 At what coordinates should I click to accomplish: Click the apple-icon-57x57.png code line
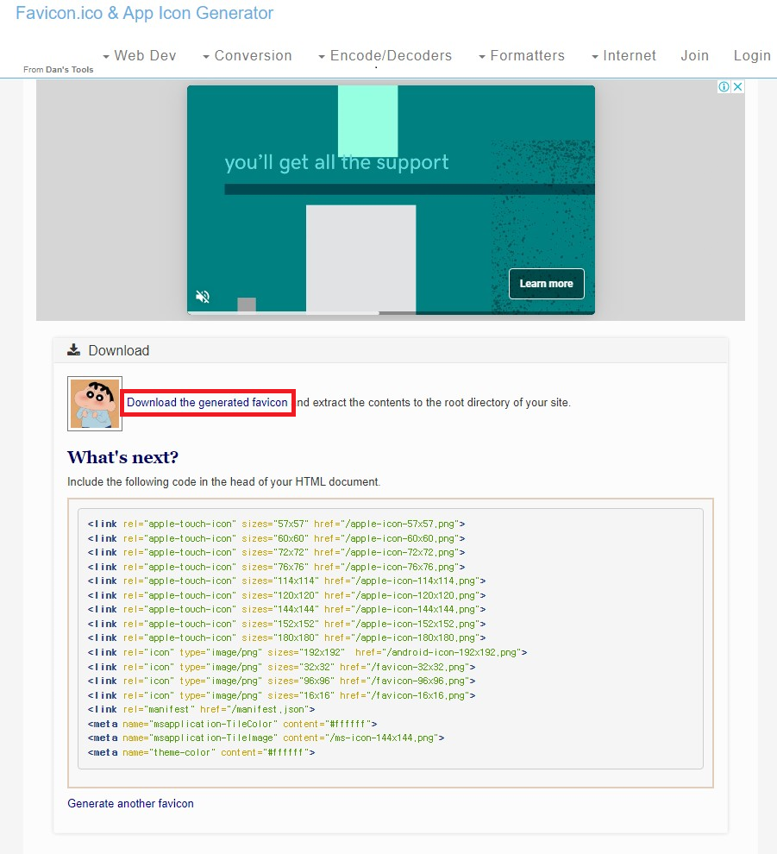(x=276, y=524)
